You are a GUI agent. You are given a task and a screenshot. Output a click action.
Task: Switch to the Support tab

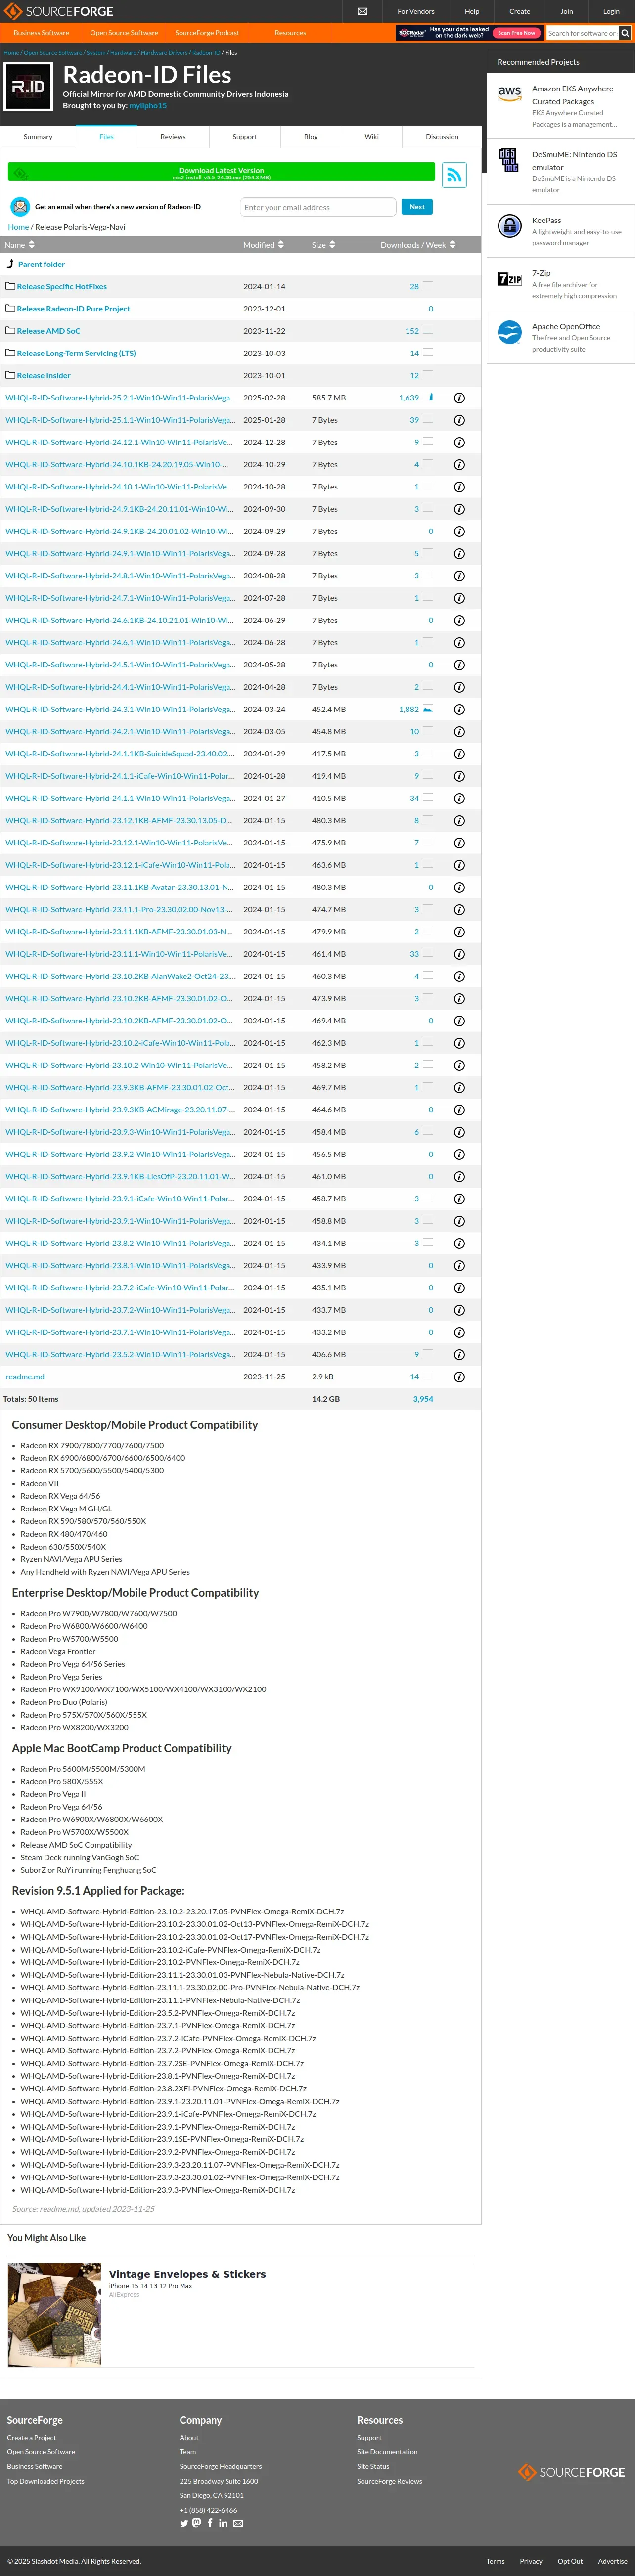244,137
